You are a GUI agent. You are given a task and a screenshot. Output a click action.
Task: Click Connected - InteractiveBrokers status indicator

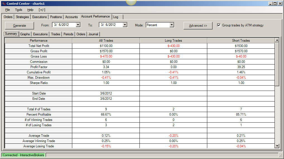(x=23, y=155)
